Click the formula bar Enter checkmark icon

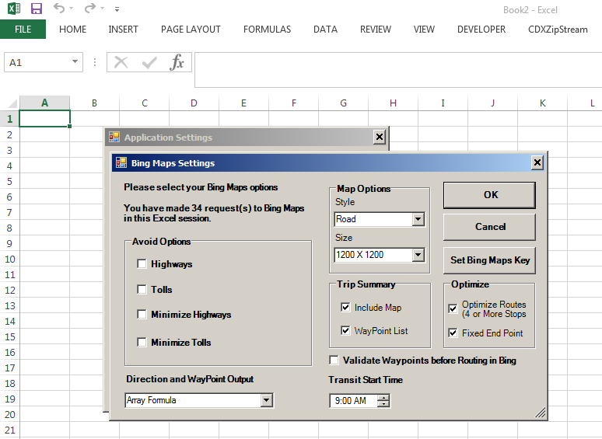[x=149, y=62]
